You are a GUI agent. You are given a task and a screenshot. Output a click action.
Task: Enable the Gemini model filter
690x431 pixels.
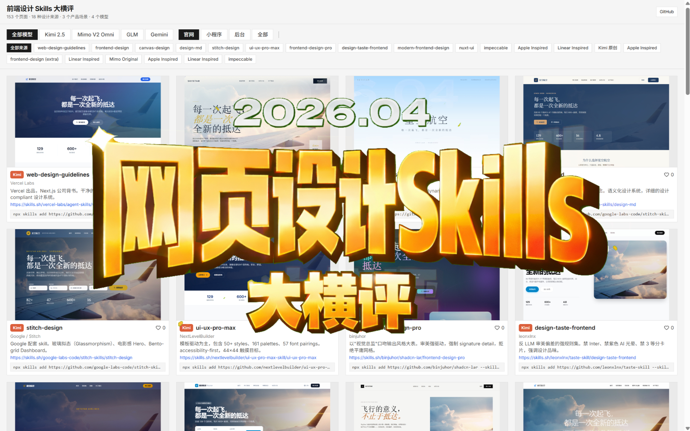click(159, 35)
